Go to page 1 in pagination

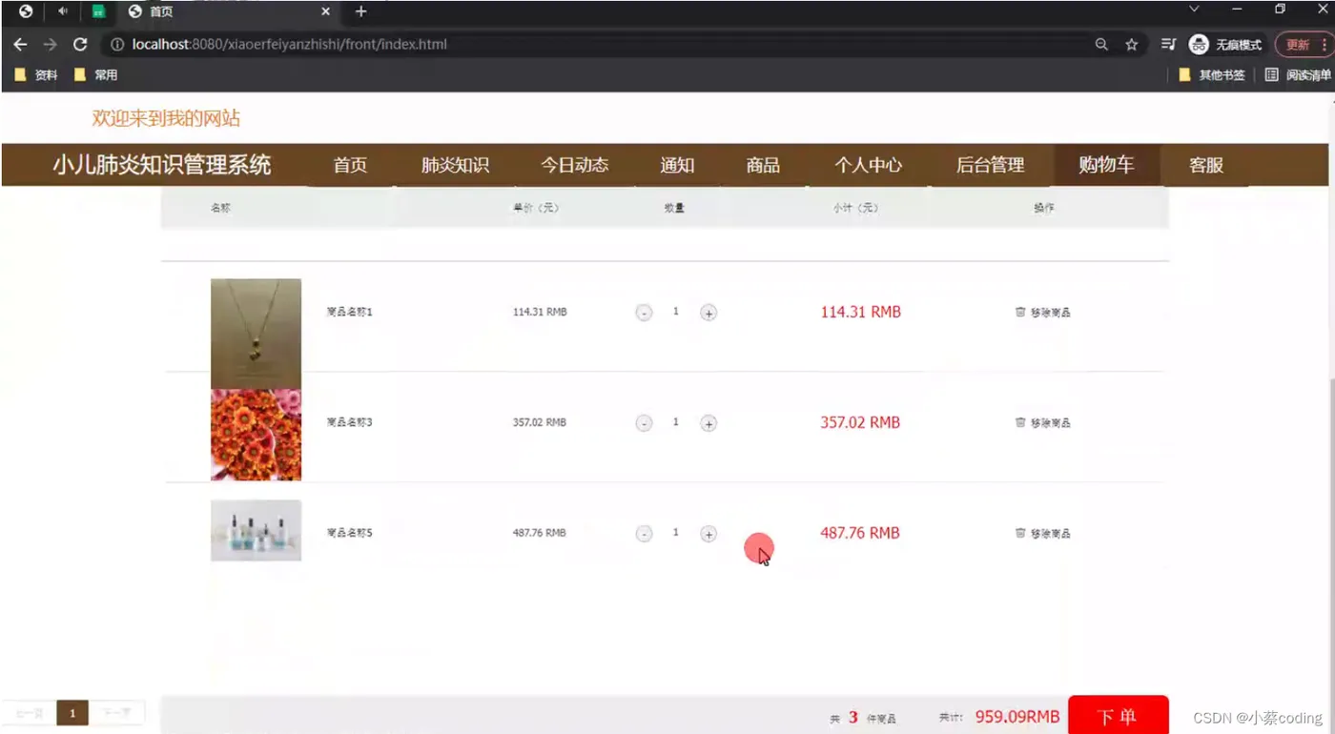pos(72,713)
